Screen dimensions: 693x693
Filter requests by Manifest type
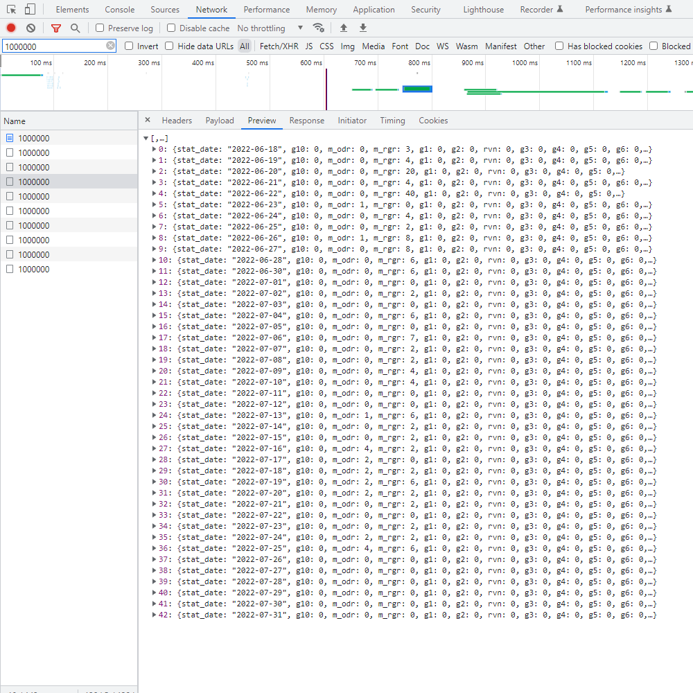[x=501, y=46]
